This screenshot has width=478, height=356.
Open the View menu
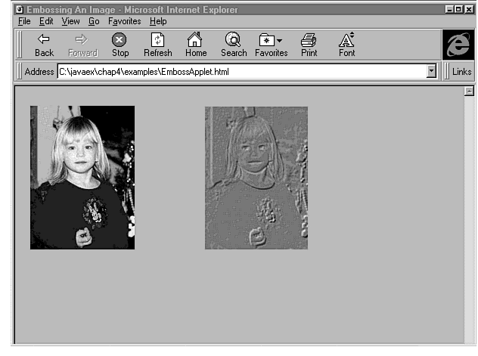70,21
